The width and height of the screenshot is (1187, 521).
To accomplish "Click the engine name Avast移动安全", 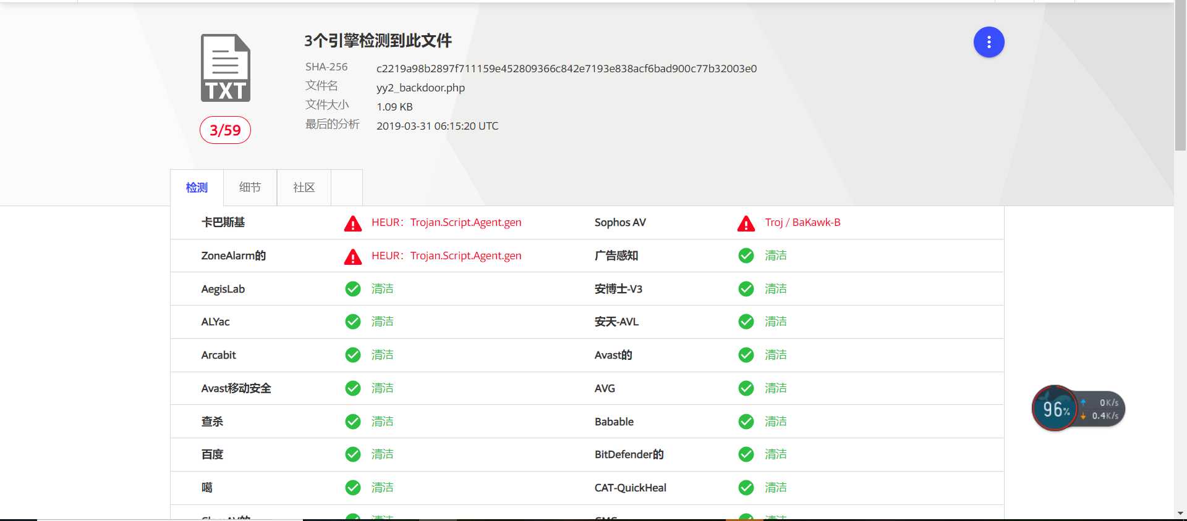I will point(236,388).
